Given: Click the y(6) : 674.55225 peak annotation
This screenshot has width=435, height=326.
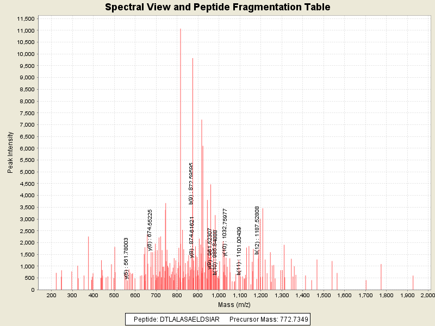Looking at the screenshot, I should pos(150,230).
